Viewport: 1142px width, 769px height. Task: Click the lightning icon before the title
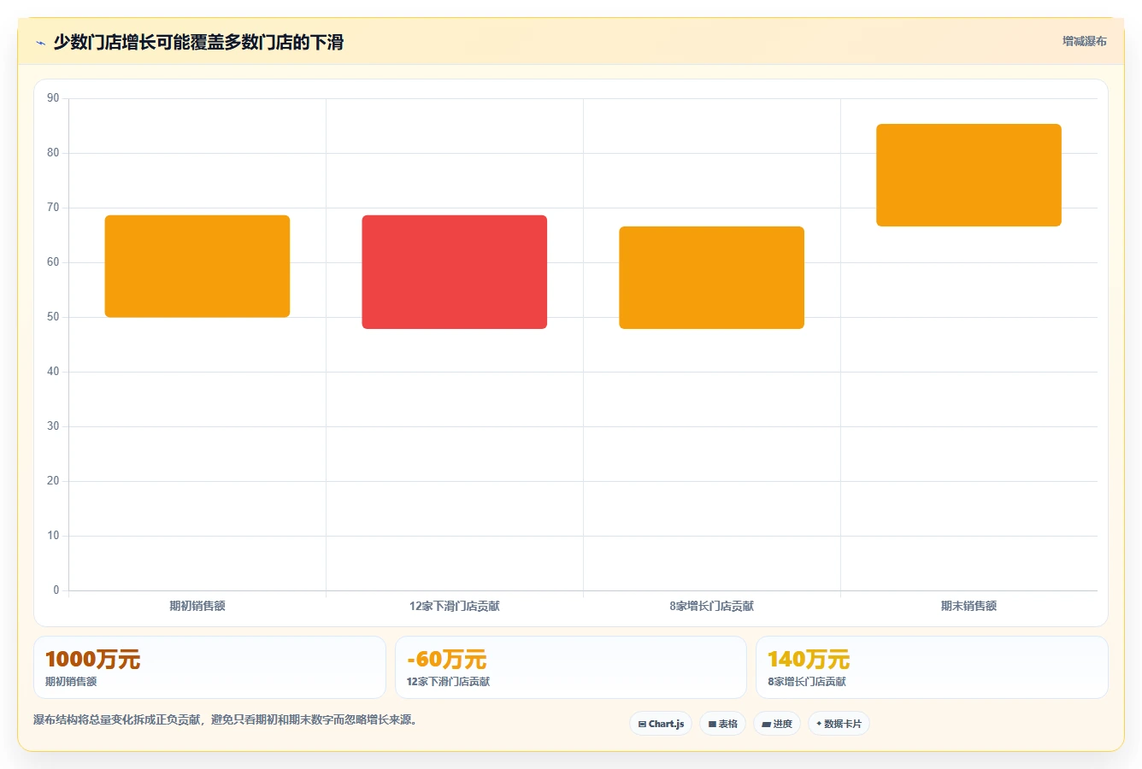pyautogui.click(x=40, y=43)
